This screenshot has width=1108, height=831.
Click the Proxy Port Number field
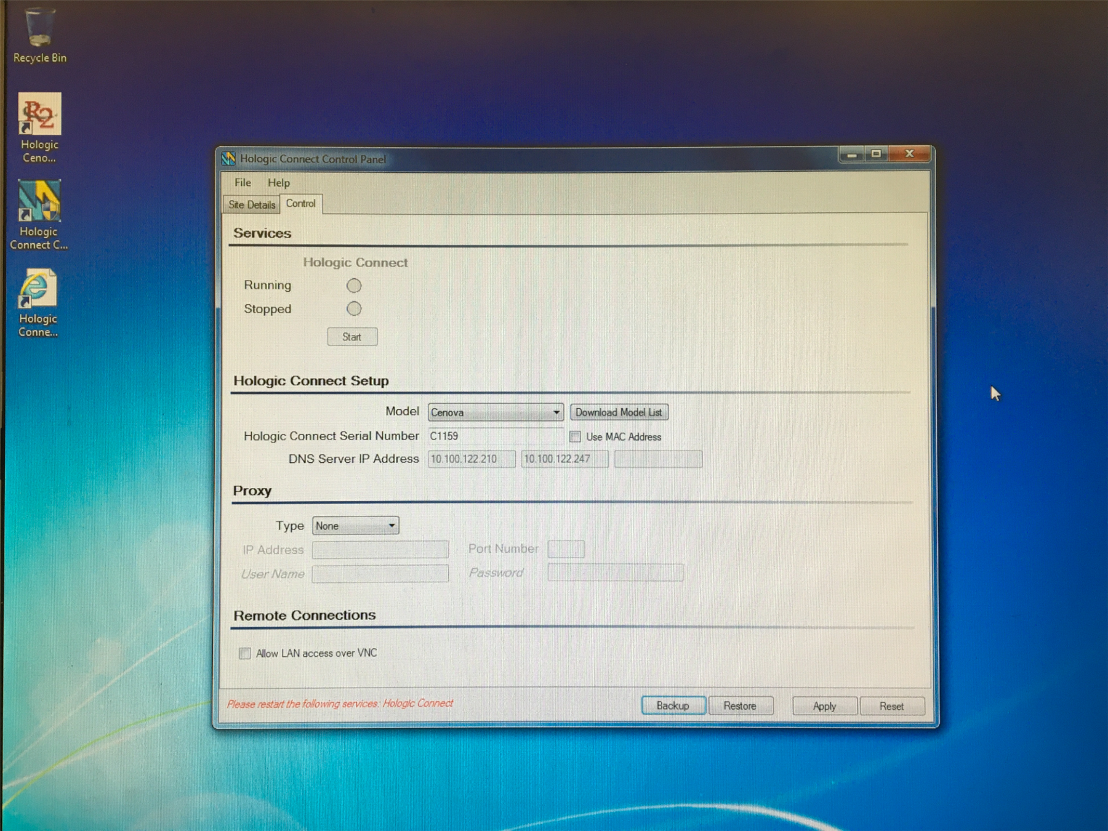(566, 548)
